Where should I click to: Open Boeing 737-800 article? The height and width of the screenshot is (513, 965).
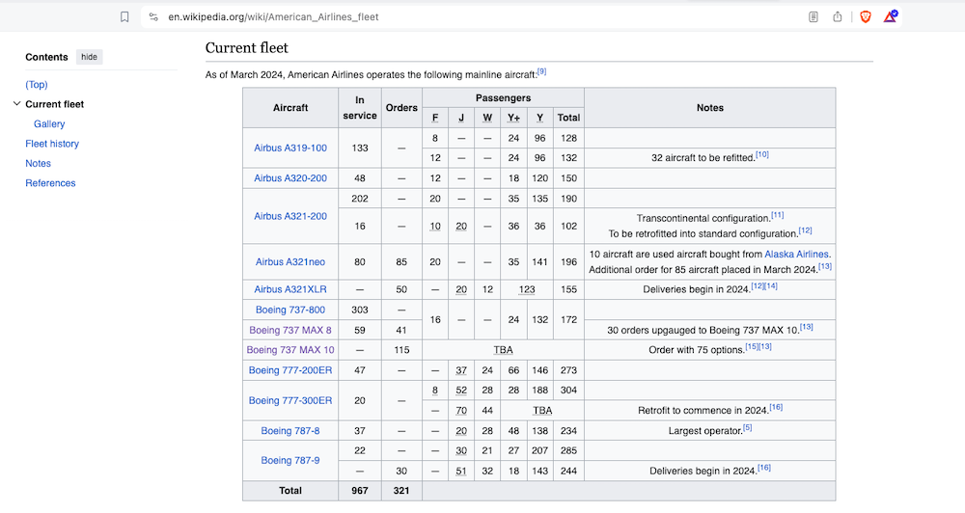(290, 310)
